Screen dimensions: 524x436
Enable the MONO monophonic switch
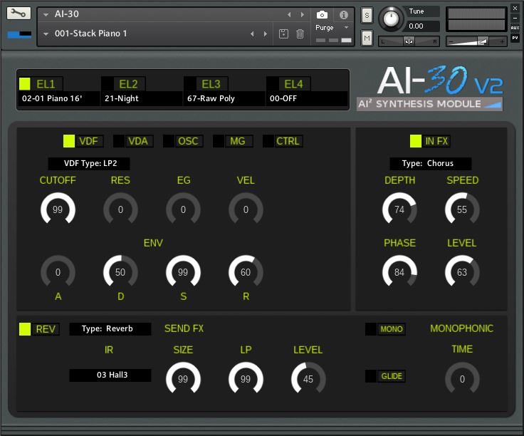click(385, 329)
